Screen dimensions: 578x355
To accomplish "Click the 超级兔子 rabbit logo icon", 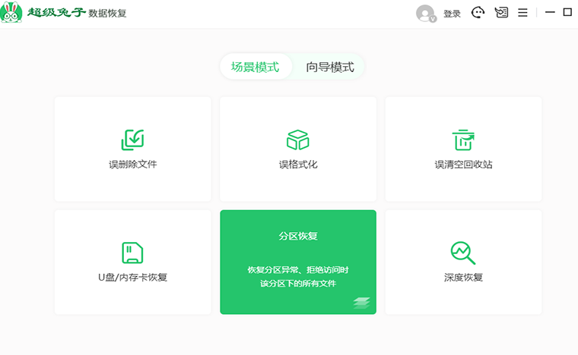I will (x=13, y=13).
